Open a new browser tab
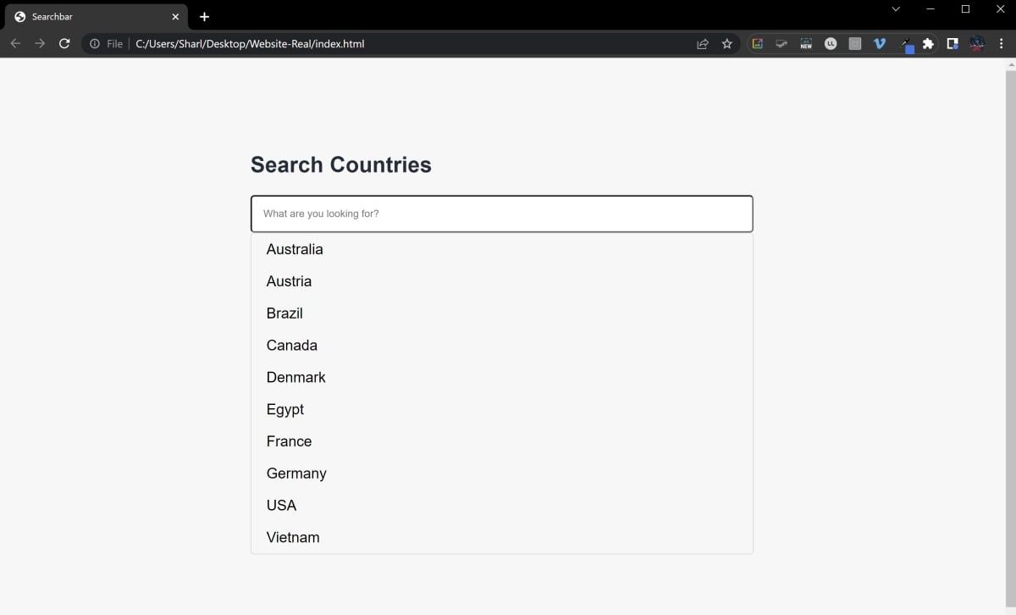This screenshot has height=615, width=1016. 204,16
